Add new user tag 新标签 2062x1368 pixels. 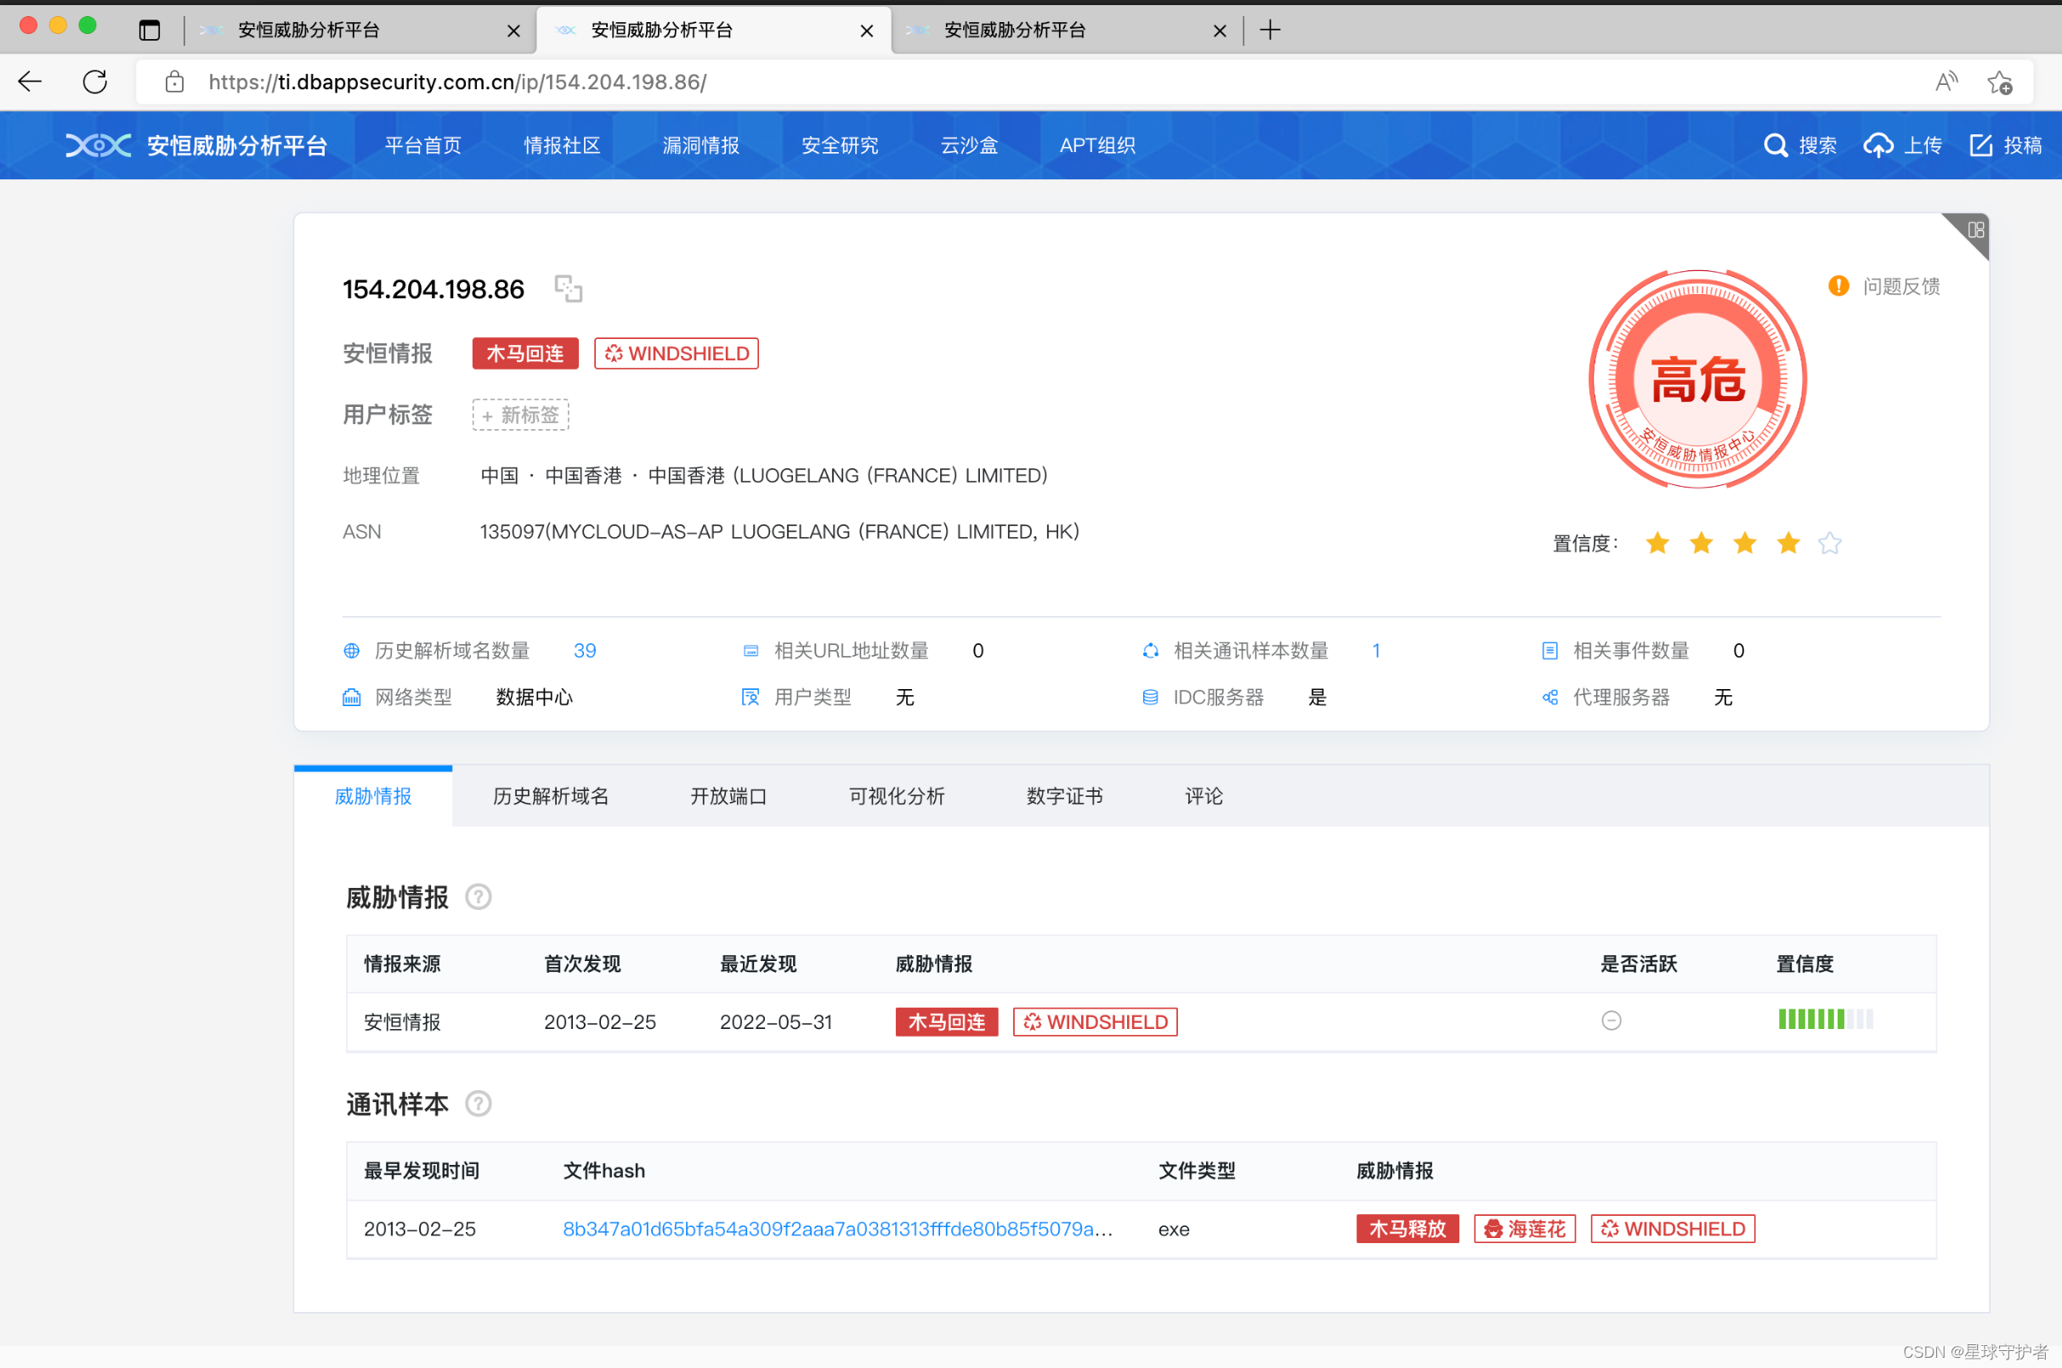pos(521,415)
